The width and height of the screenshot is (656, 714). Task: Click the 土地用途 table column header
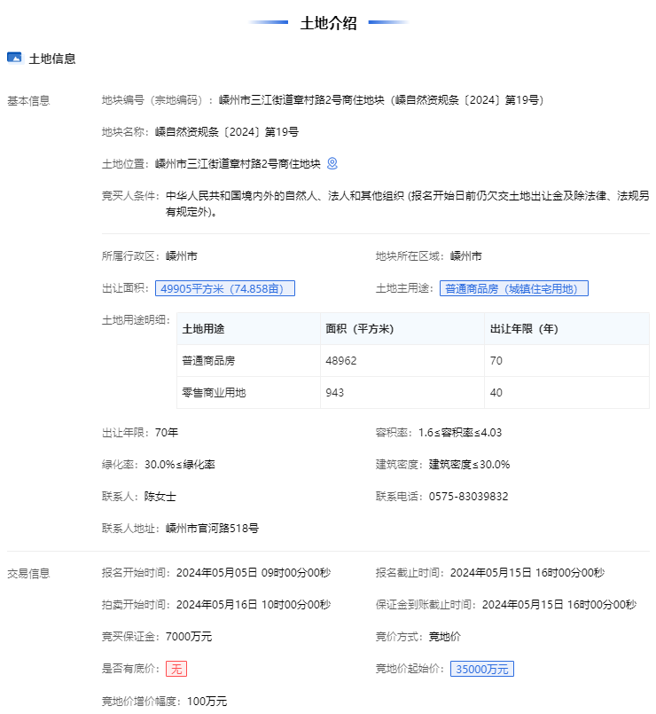[204, 329]
